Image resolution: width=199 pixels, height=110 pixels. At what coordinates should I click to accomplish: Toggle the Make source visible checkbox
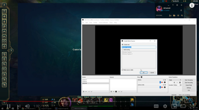122,70
